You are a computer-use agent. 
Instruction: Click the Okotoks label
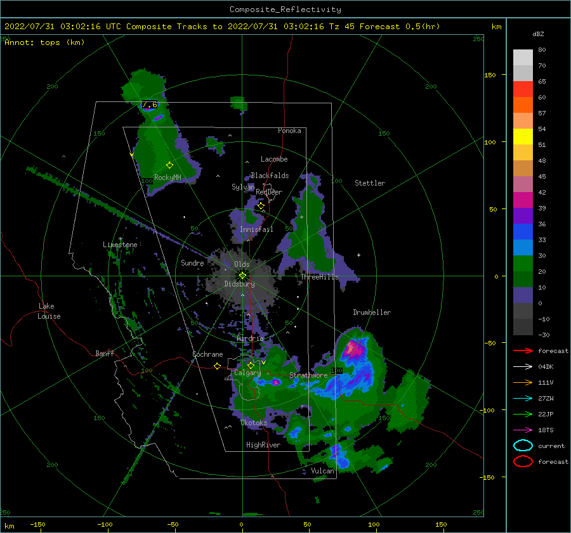pyautogui.click(x=254, y=423)
